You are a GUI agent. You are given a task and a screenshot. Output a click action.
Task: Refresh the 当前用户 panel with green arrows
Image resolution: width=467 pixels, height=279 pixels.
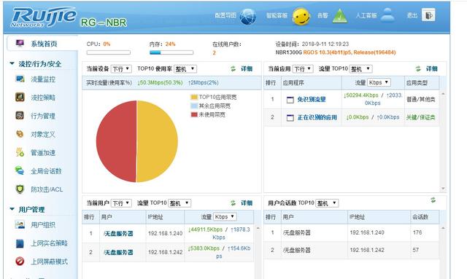coord(233,203)
